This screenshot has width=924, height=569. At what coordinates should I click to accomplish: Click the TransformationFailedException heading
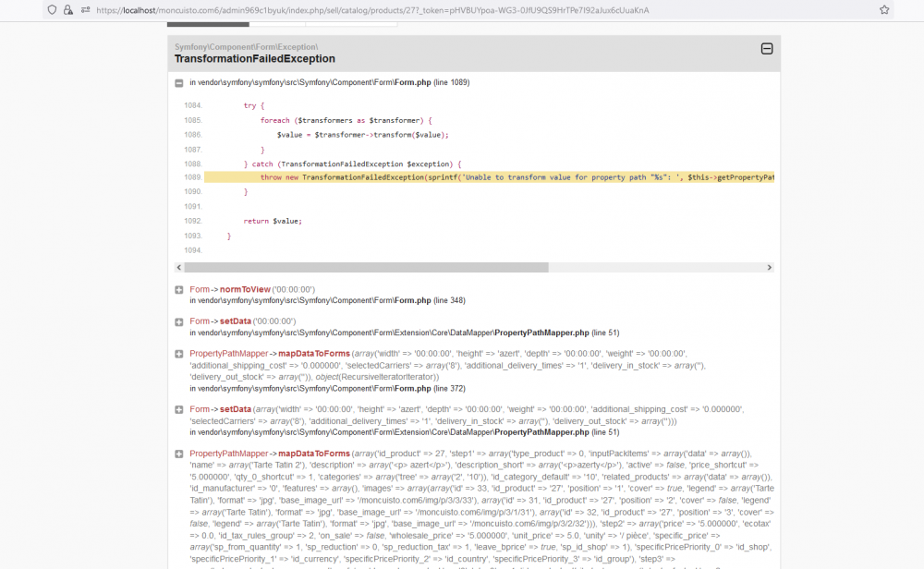[255, 59]
